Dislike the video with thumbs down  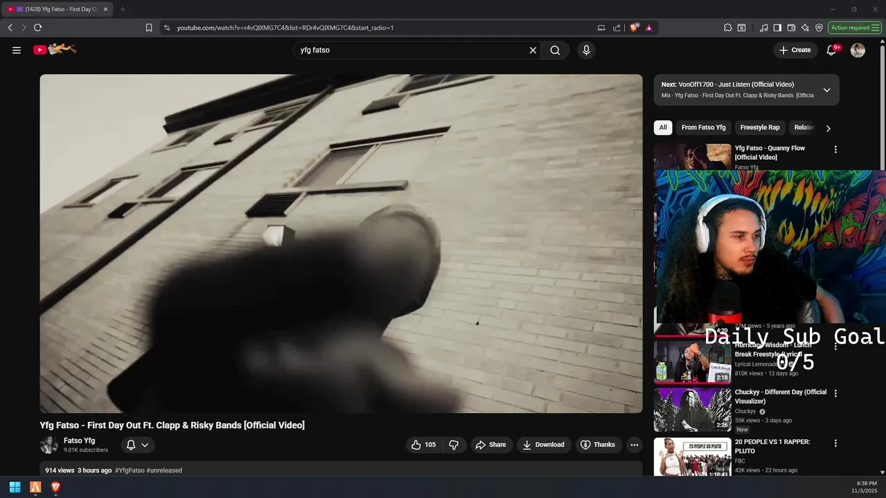pyautogui.click(x=454, y=445)
